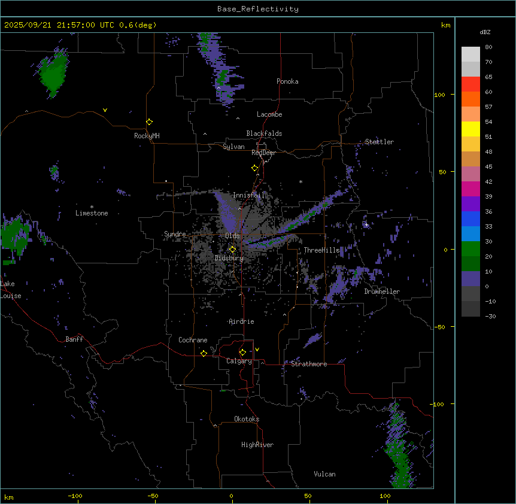Click the Base_Reflectivity title bar
Viewport: 516px width, 504px height.
[x=257, y=9]
